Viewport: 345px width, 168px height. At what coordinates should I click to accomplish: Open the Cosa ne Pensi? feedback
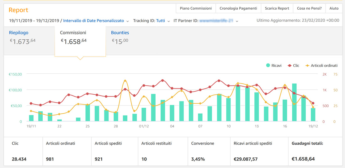(309, 8)
